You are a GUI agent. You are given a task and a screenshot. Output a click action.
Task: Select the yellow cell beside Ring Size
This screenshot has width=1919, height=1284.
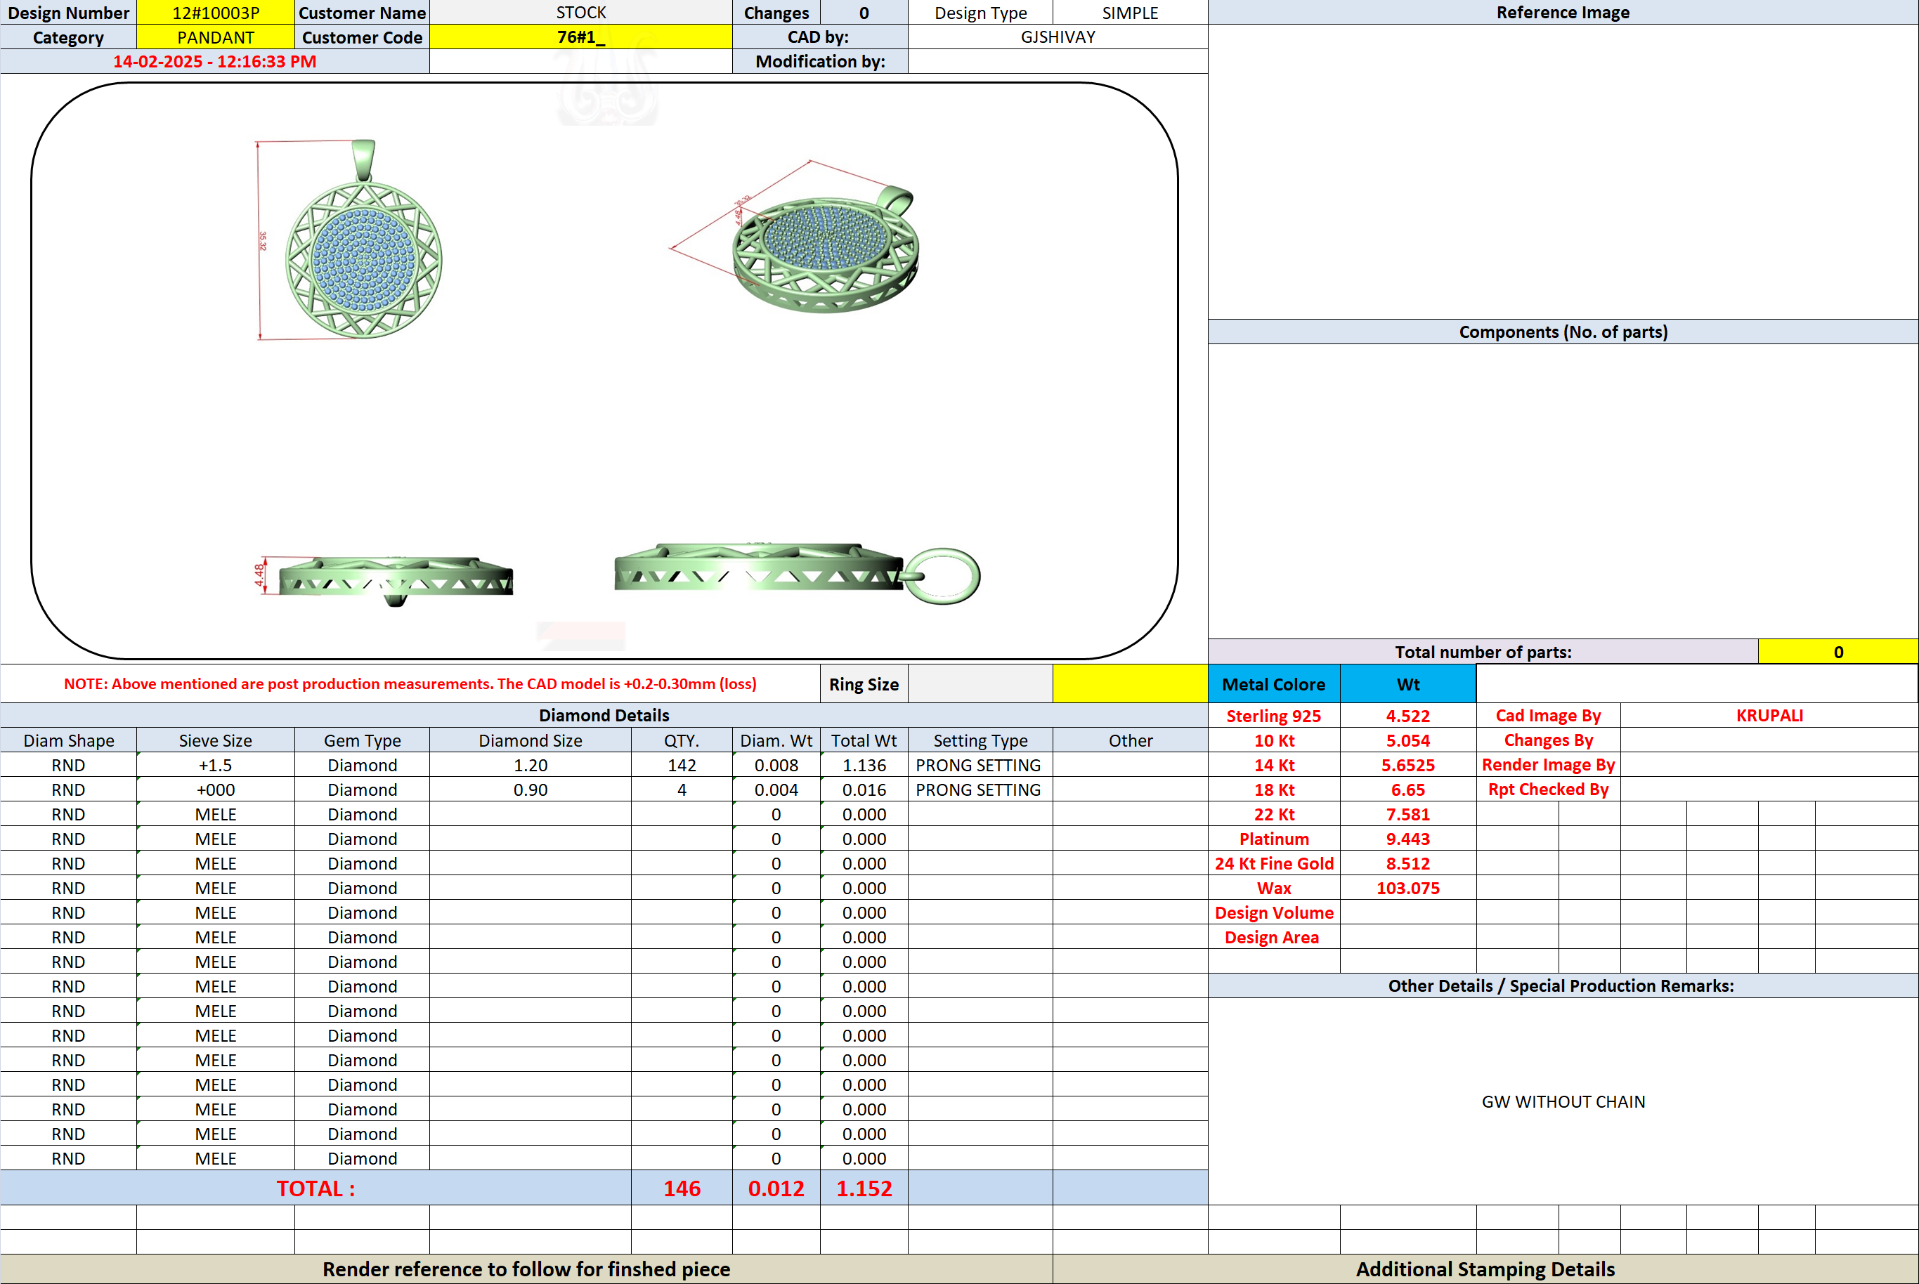pyautogui.click(x=1129, y=683)
